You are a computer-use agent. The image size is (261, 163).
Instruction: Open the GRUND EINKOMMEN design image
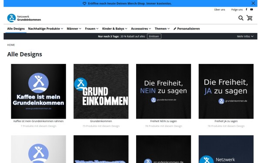tap(101, 91)
